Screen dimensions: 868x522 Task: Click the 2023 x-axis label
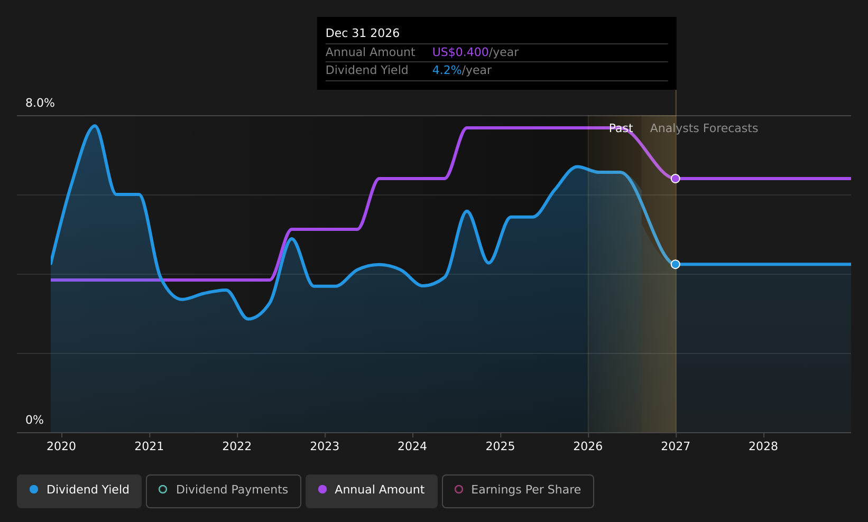[x=325, y=446]
